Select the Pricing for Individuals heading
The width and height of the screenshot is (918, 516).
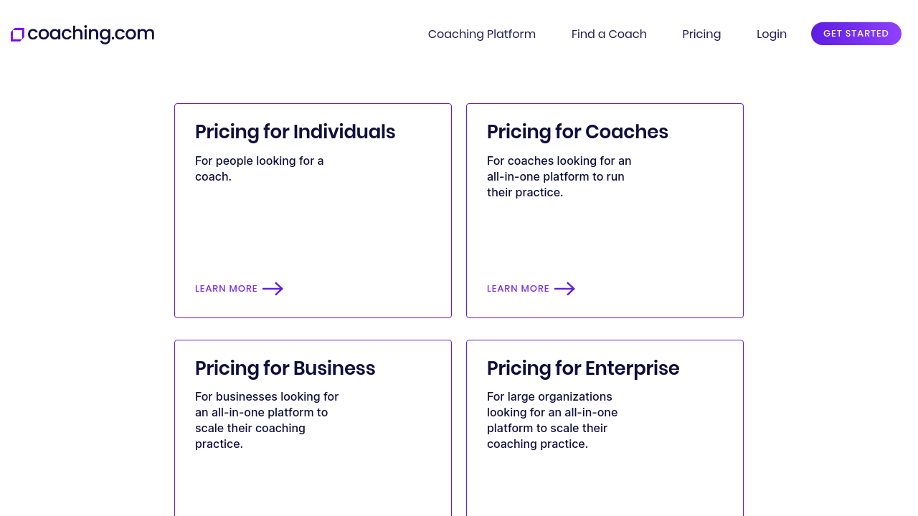[295, 132]
